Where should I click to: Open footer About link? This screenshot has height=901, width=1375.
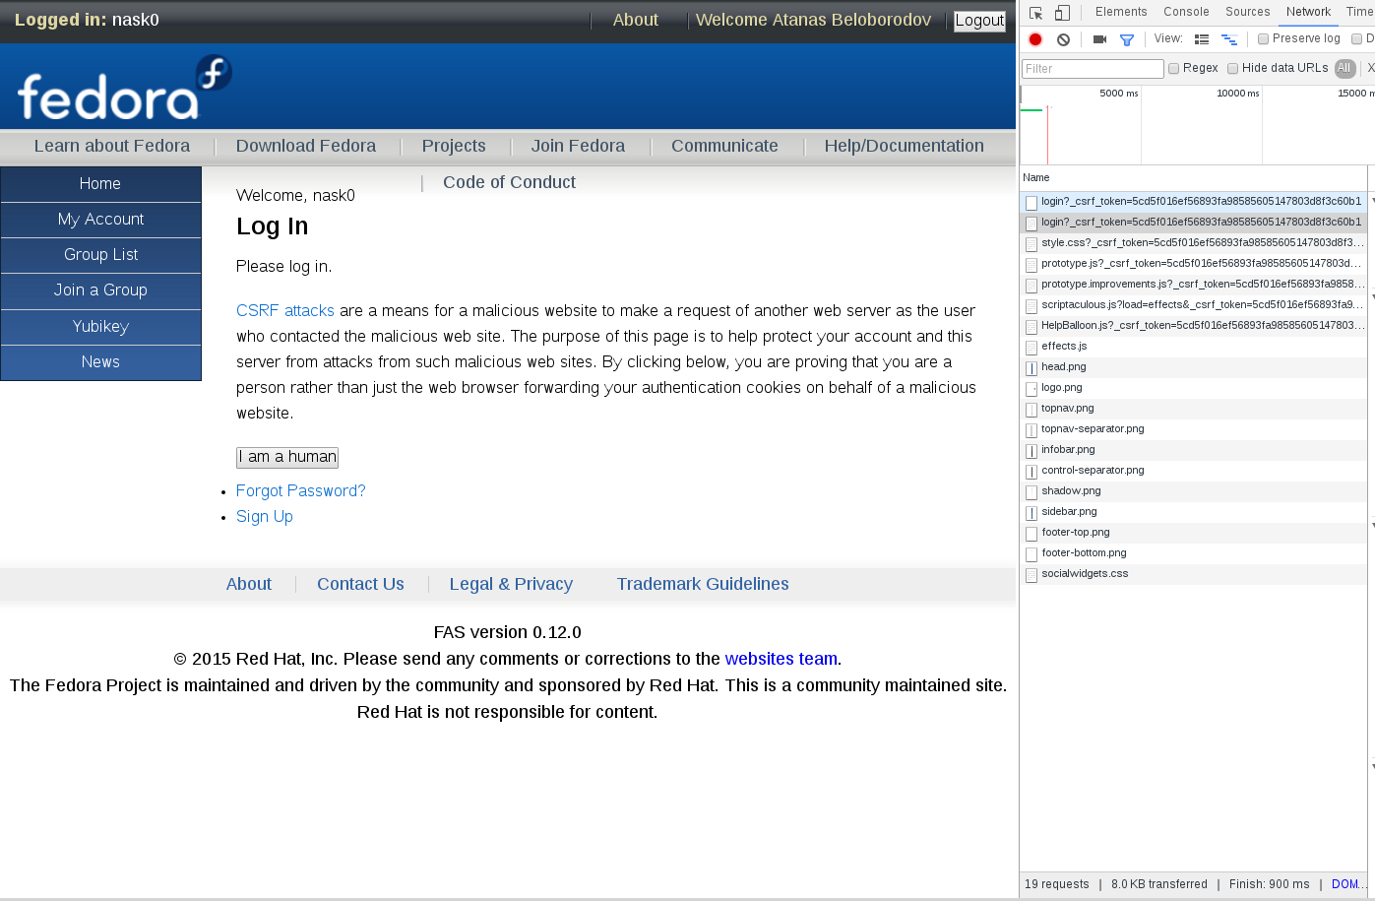click(249, 584)
